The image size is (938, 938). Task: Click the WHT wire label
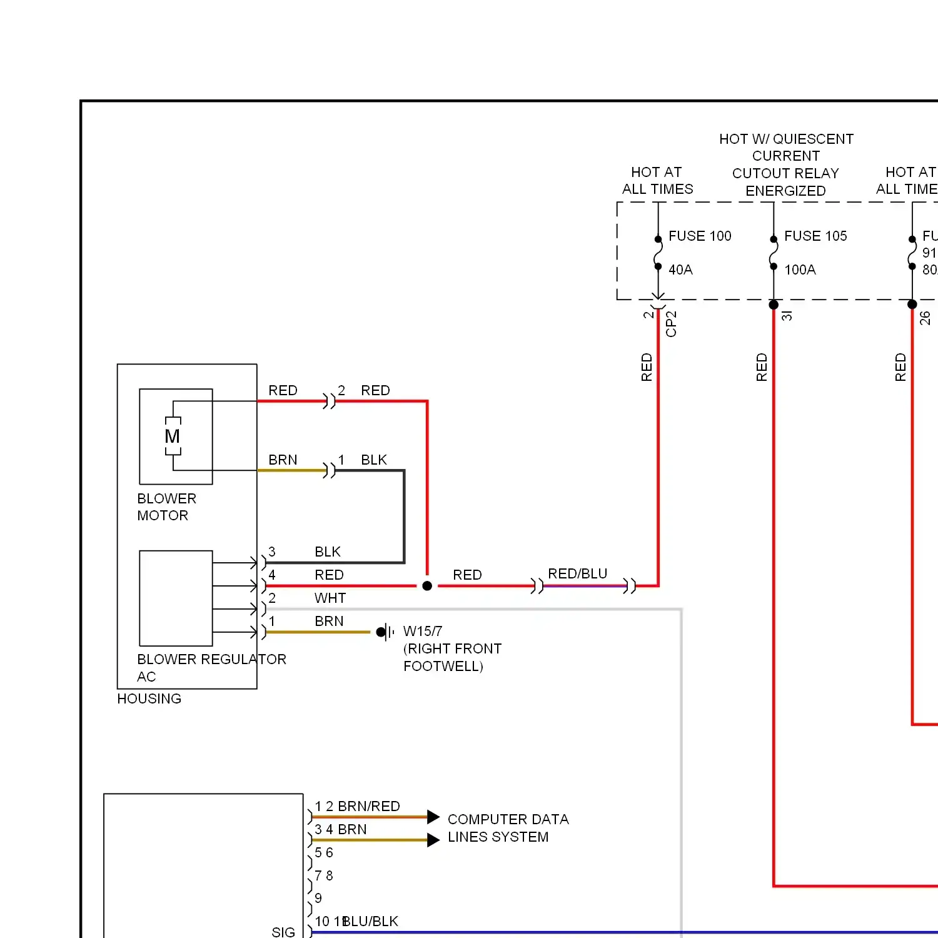[330, 598]
